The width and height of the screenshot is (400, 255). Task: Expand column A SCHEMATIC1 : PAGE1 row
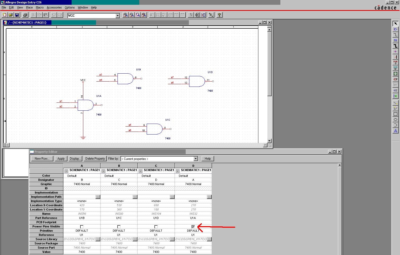coord(66,171)
